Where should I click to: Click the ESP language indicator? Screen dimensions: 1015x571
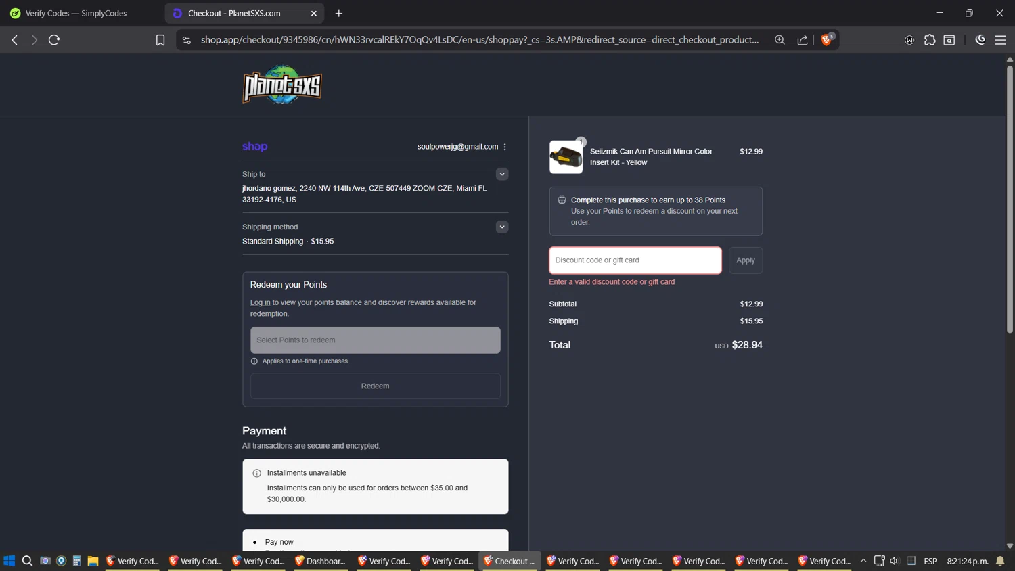[930, 561]
